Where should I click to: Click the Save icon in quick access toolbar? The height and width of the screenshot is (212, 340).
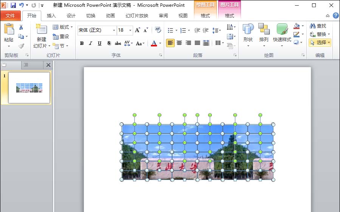click(13, 5)
